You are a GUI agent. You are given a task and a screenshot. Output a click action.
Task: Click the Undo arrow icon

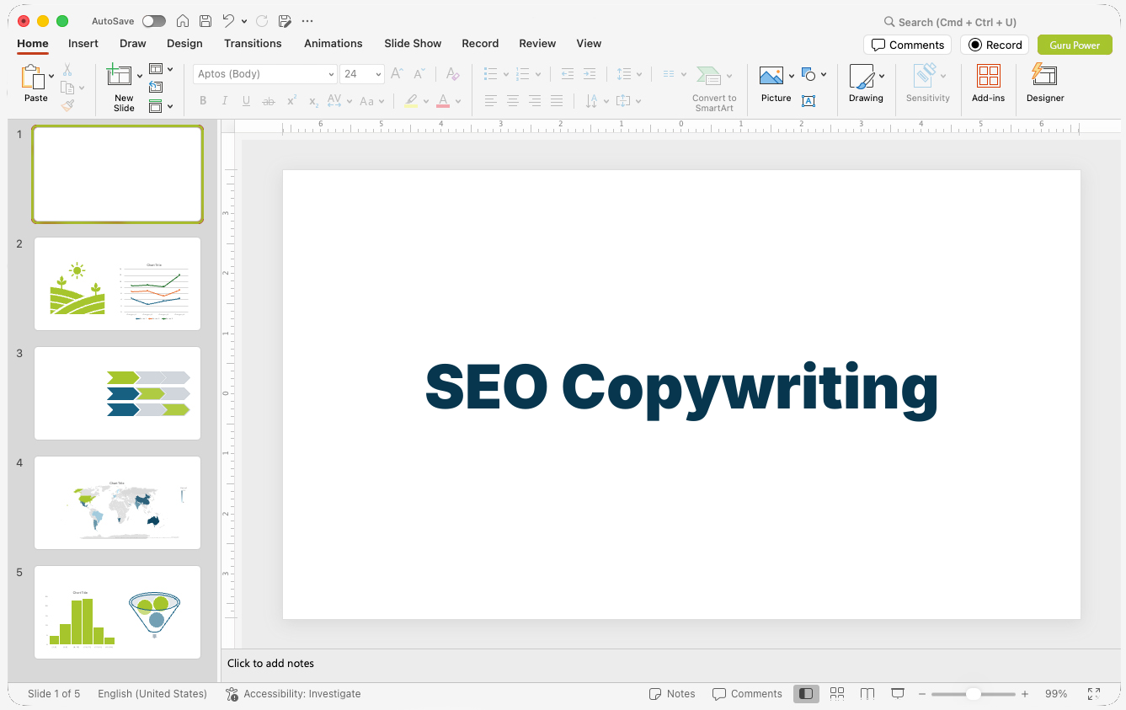[228, 21]
